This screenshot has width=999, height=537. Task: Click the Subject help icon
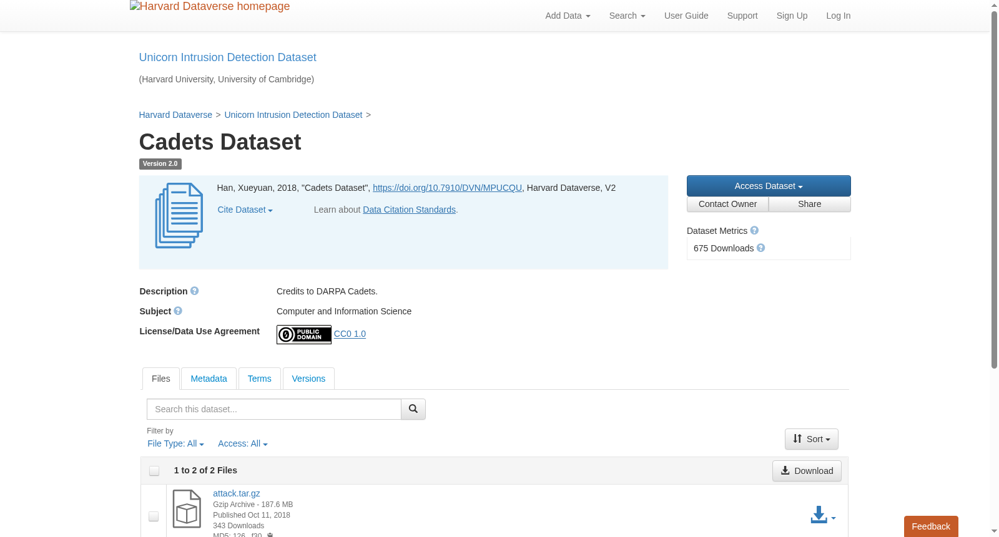coord(178,311)
